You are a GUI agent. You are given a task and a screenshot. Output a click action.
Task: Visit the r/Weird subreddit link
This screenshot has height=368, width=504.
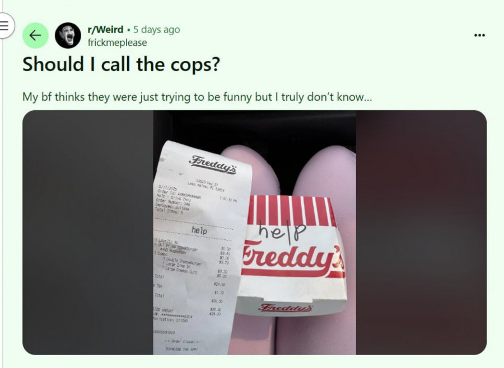105,30
